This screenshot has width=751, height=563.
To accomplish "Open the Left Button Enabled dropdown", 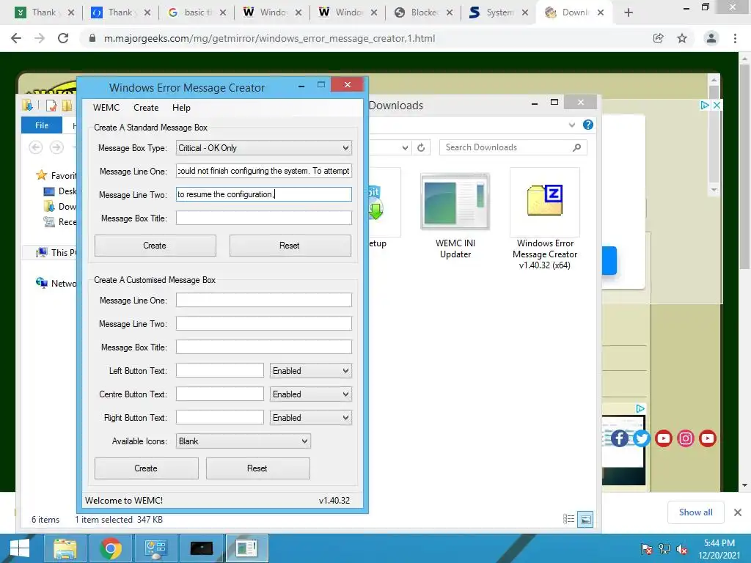I will point(311,370).
